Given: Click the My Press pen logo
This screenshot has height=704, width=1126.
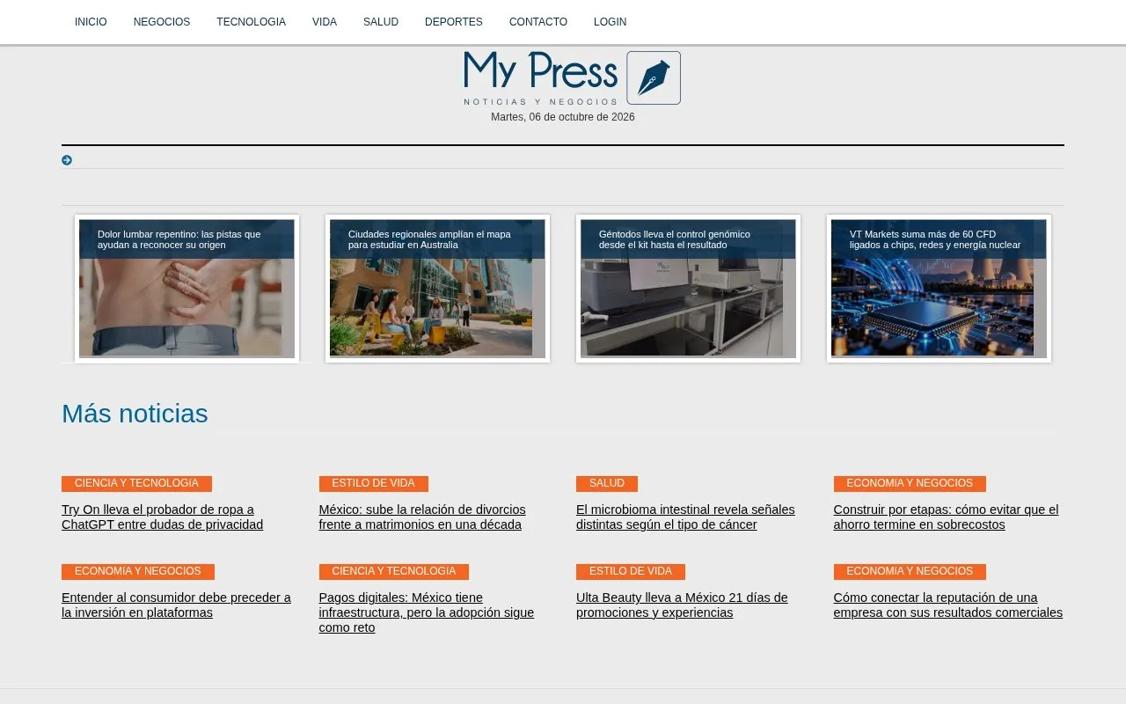Looking at the screenshot, I should [572, 78].
